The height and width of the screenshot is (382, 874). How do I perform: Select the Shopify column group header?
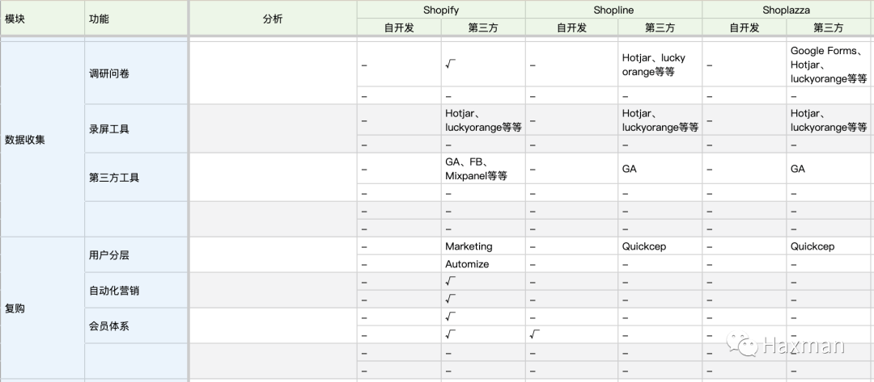[x=441, y=10]
